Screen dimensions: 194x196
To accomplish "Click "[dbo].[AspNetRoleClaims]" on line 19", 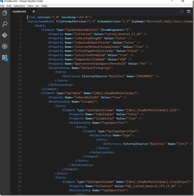I will tap(115, 93).
